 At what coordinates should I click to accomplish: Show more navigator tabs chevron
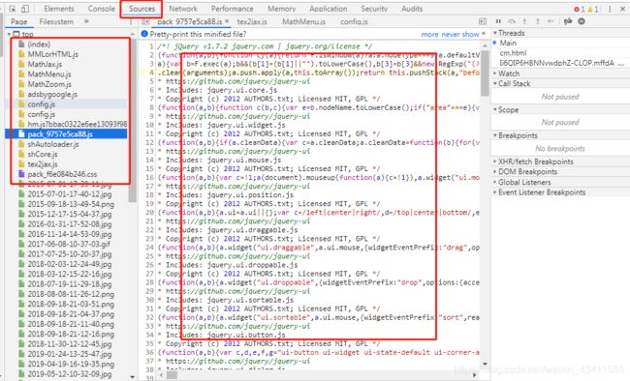click(x=86, y=21)
